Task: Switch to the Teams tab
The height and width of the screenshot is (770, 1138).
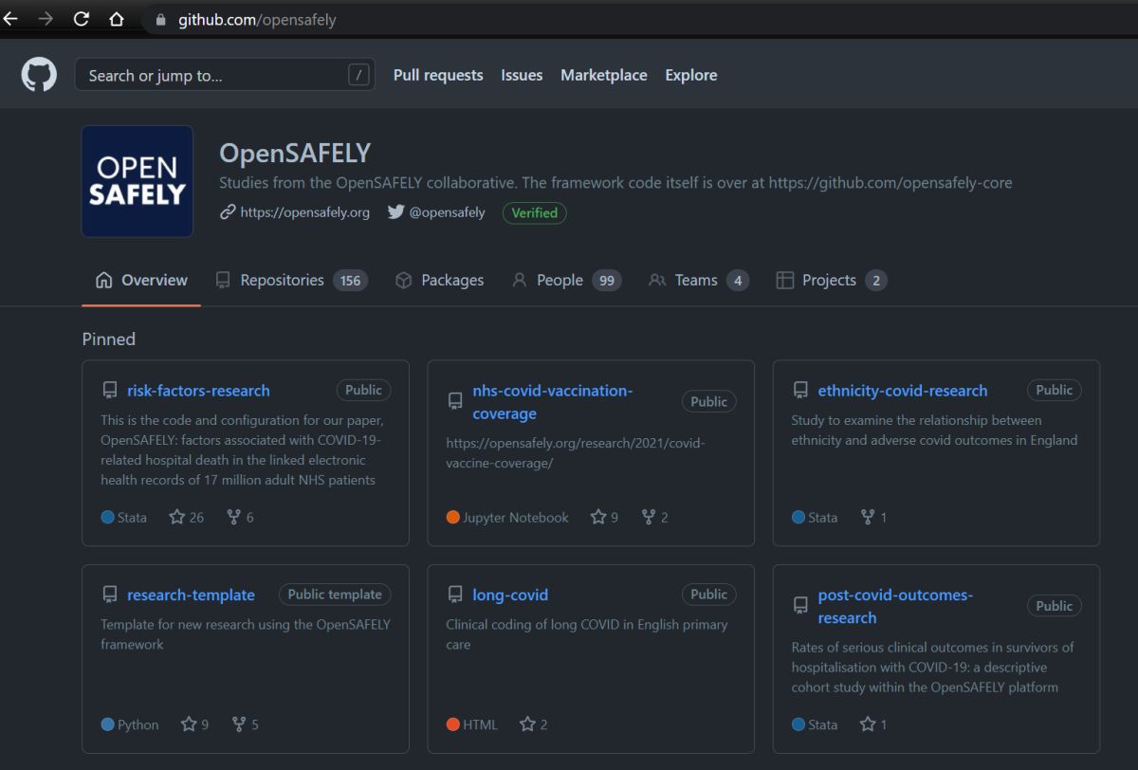Action: (699, 280)
